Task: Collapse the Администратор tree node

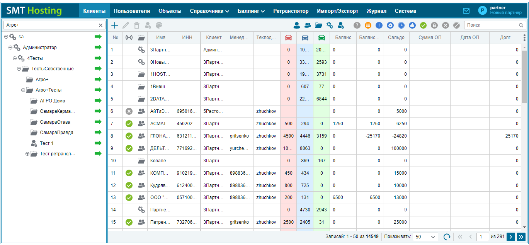Action: point(10,48)
